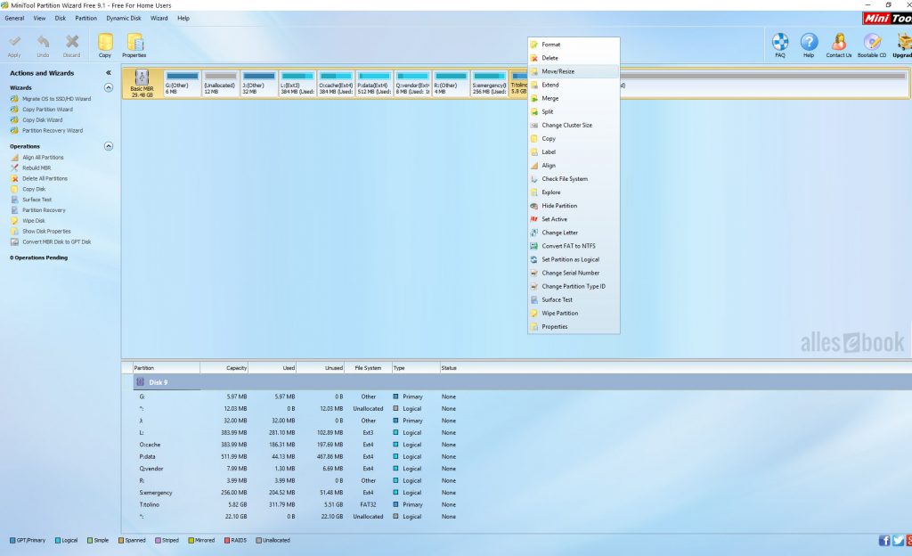
Task: Choose Merge in the context menu
Action: [574, 98]
